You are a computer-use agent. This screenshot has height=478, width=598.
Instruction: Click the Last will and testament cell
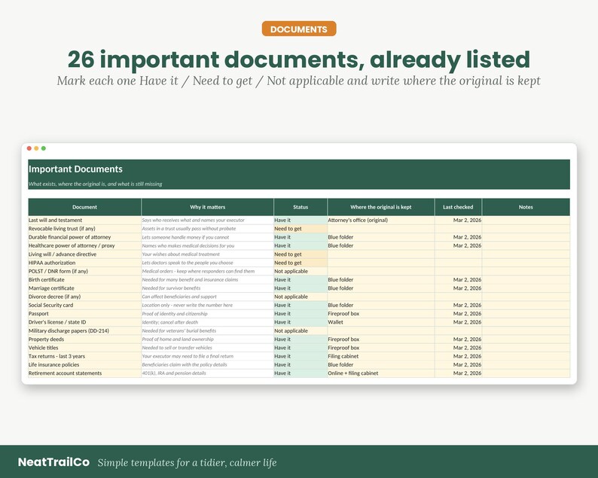(x=84, y=221)
